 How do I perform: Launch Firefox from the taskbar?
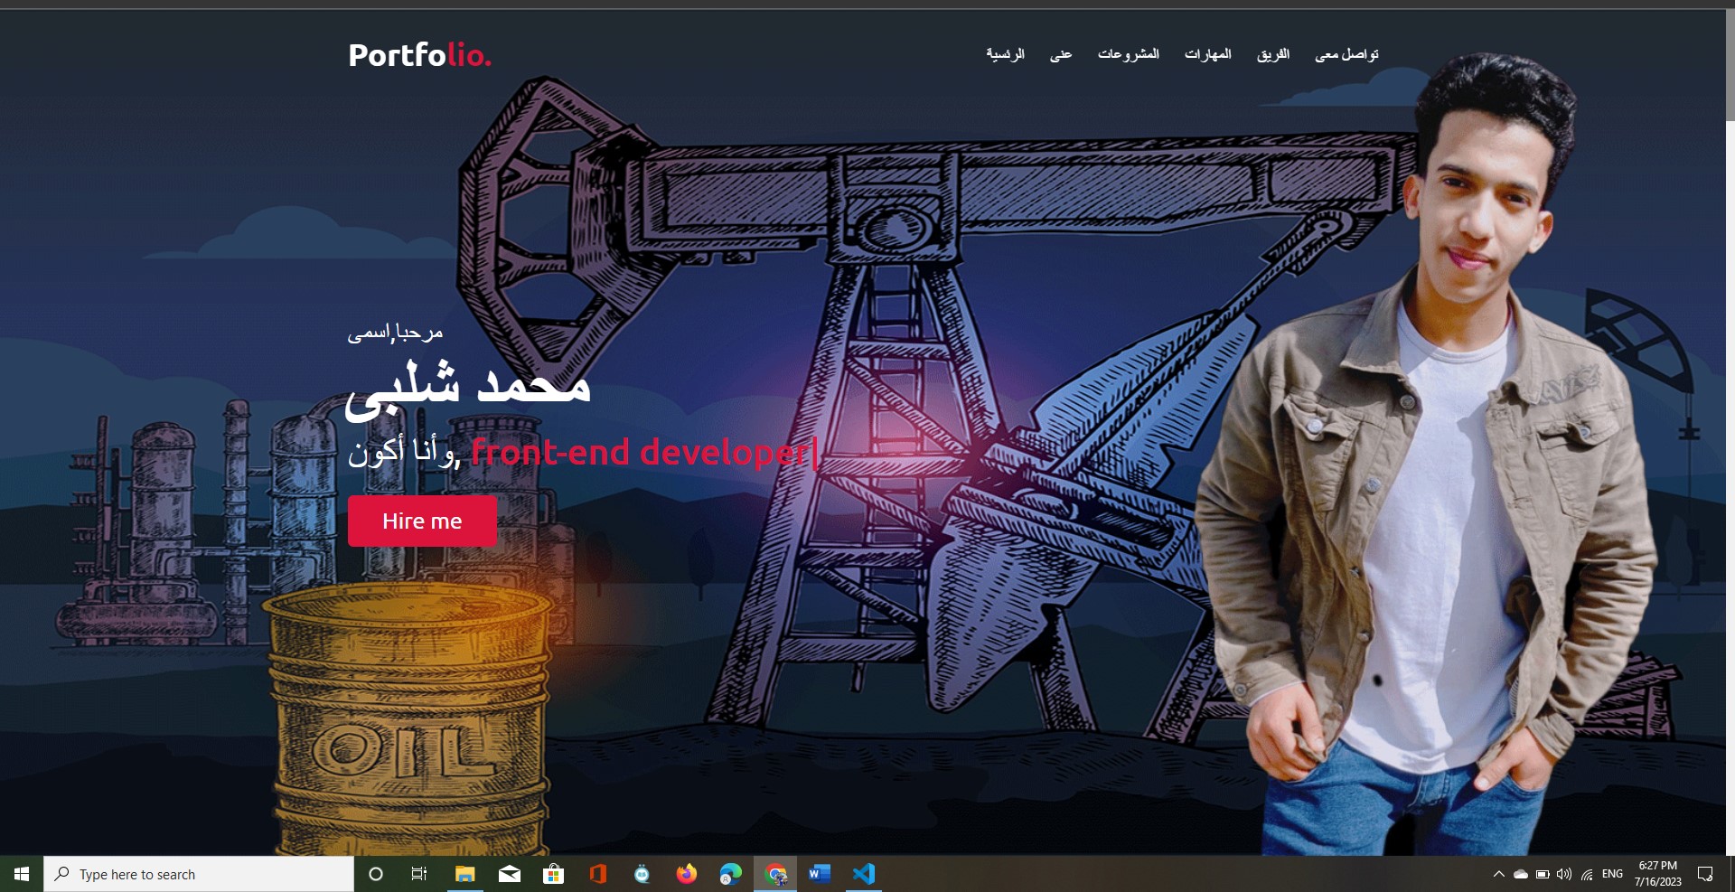click(x=687, y=874)
